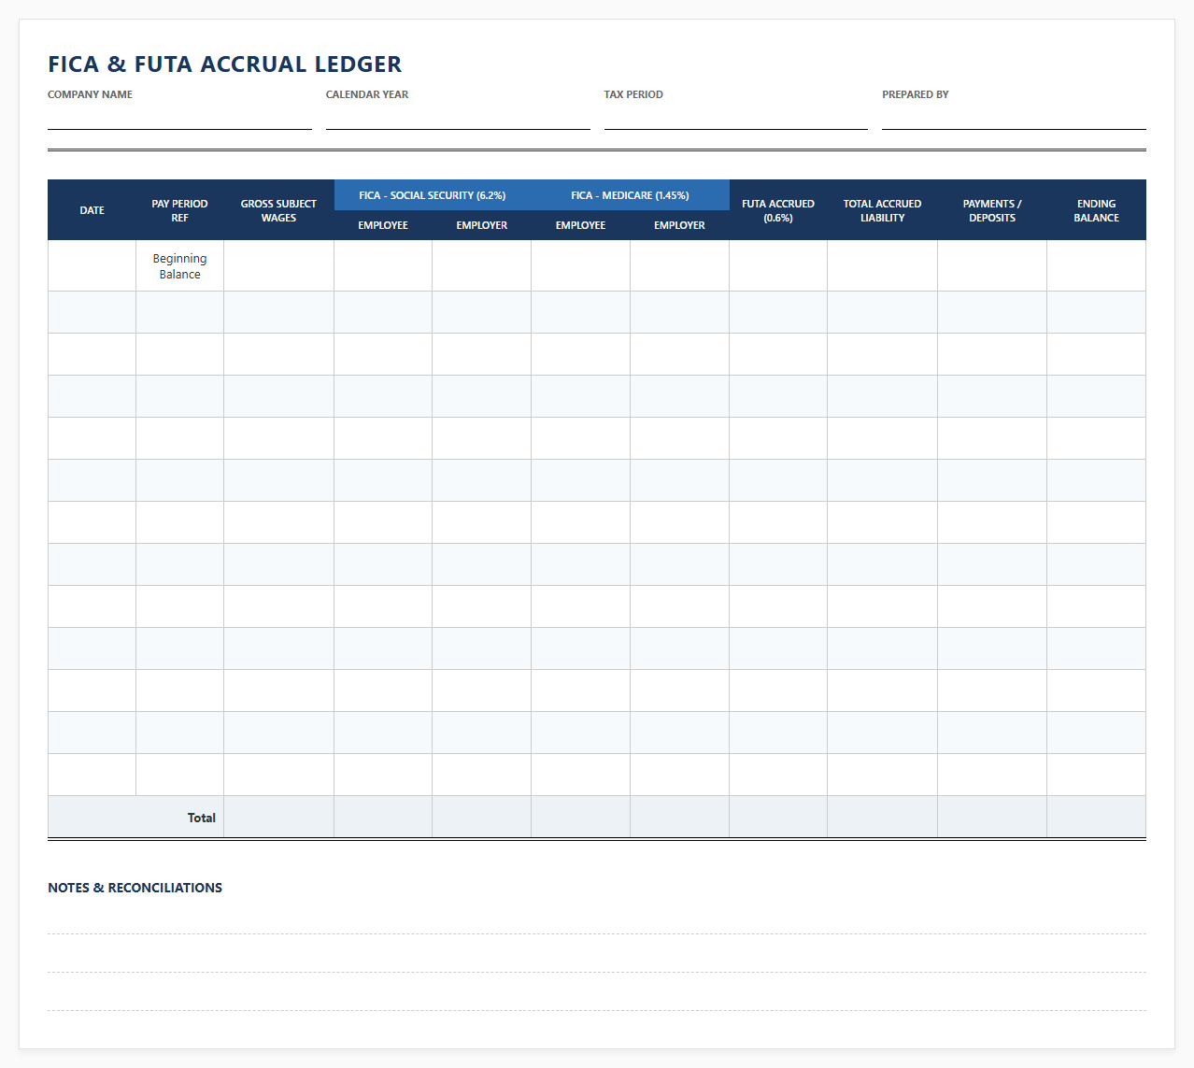Image resolution: width=1194 pixels, height=1068 pixels.
Task: Select the FICA & FUTA Accrual Ledger title
Action: pos(225,64)
